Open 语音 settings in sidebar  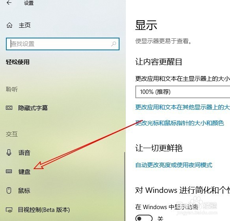pos(24,153)
